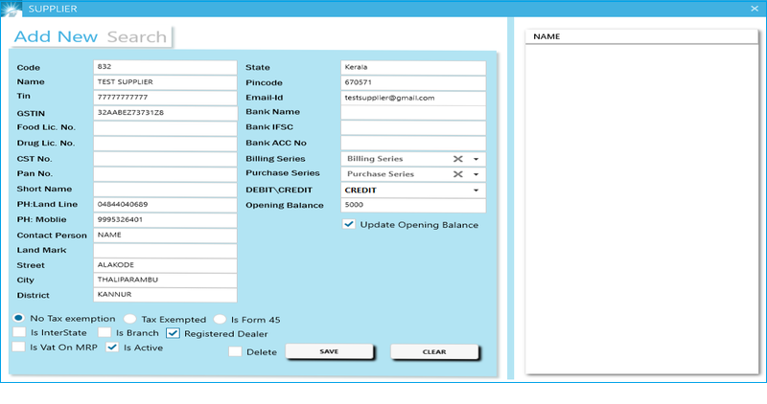
Task: Edit PH: Moblie field 9995326401
Action: [x=165, y=220]
